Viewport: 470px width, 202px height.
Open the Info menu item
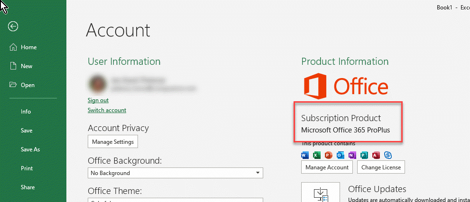coord(26,112)
